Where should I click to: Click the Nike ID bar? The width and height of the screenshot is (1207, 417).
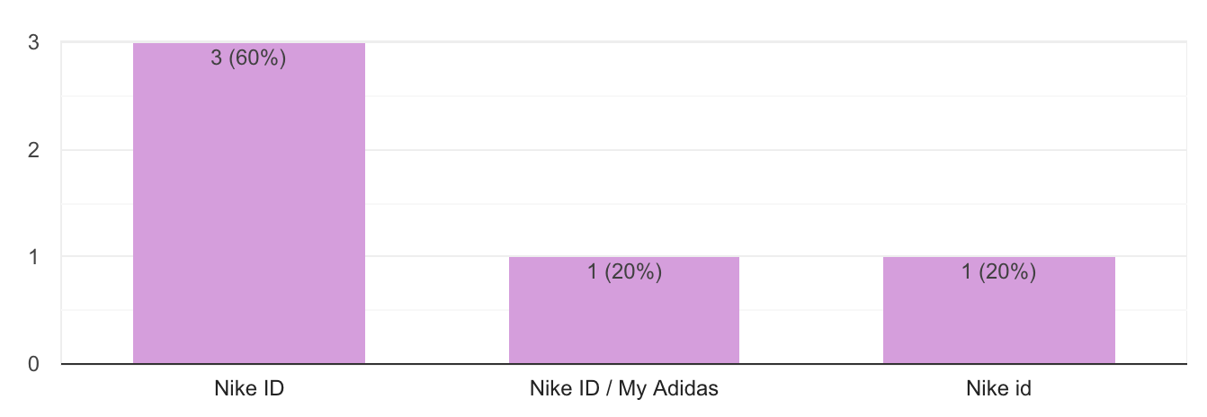tap(249, 203)
